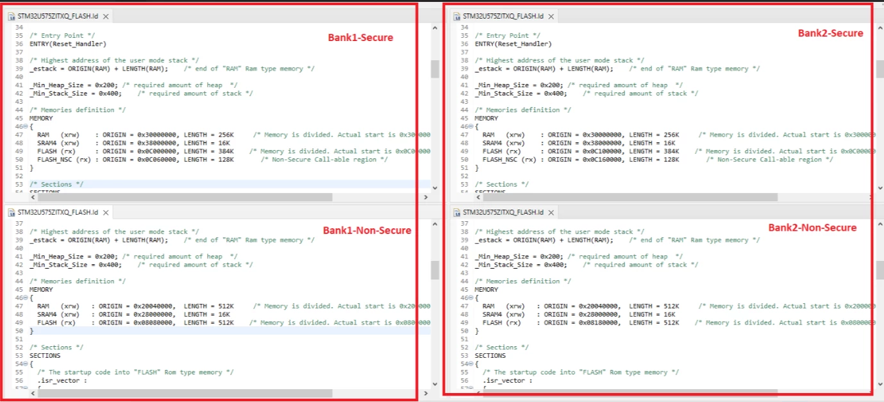Click the file icon on Bank1-Non-Secure pane's tab

(x=12, y=212)
